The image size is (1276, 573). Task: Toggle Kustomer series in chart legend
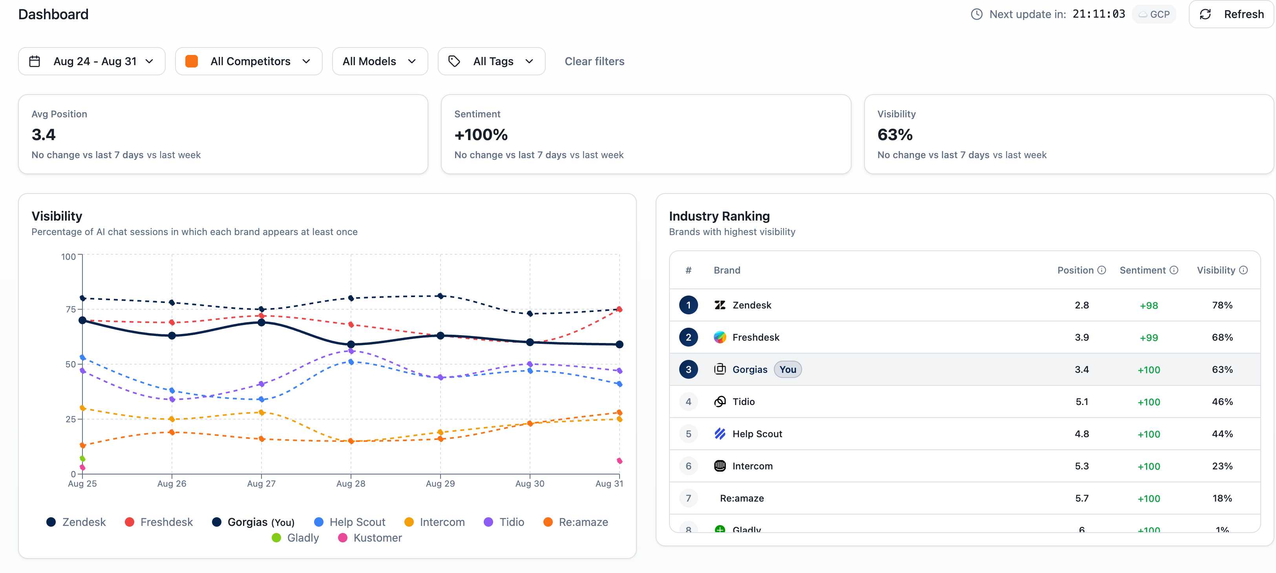tap(369, 538)
